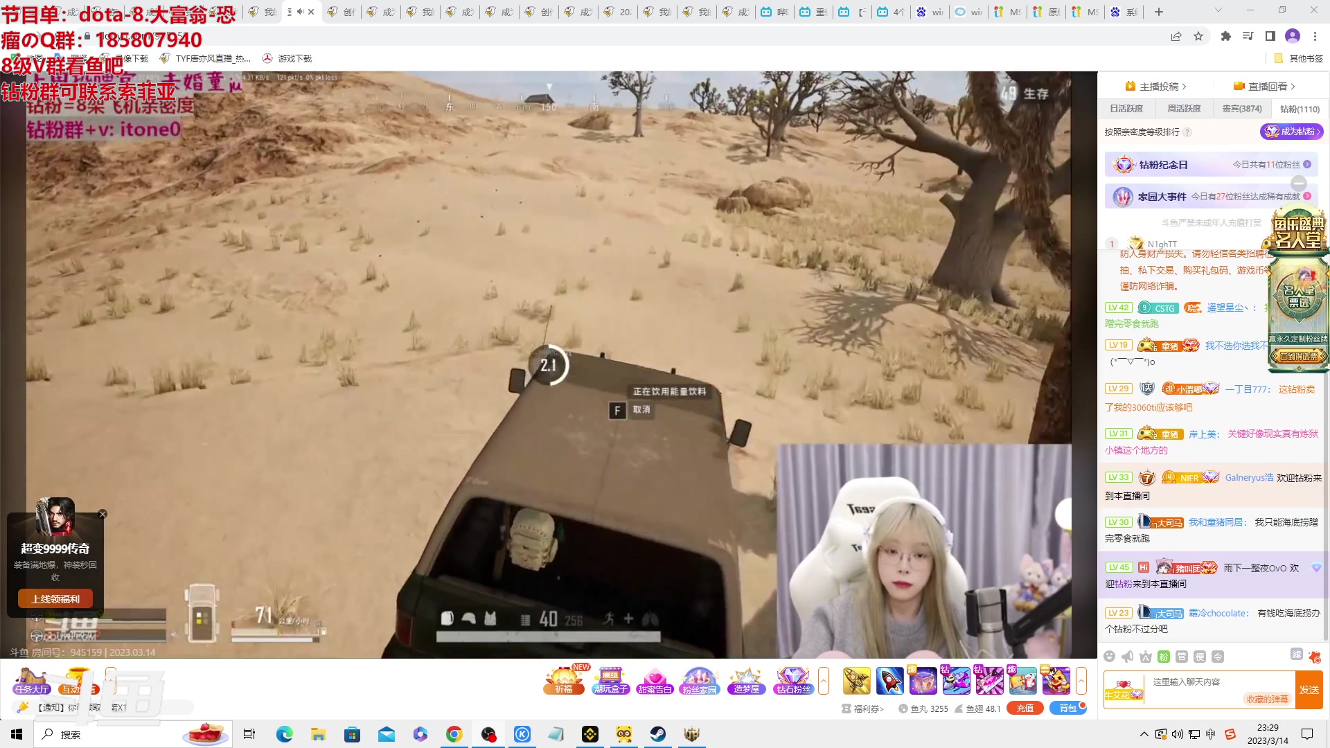This screenshot has height=748, width=1330.
Task: Open the 直播回看 section
Action: click(1264, 87)
